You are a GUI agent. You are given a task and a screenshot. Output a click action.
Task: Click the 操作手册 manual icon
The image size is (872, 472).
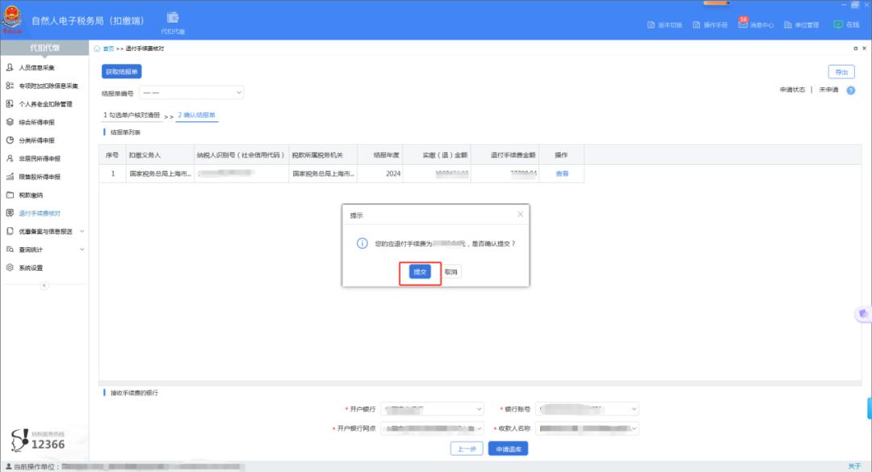click(698, 25)
